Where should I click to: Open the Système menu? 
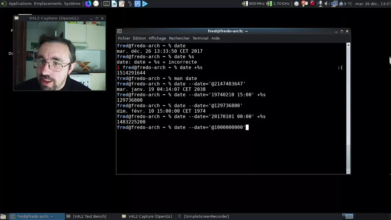coord(72,4)
